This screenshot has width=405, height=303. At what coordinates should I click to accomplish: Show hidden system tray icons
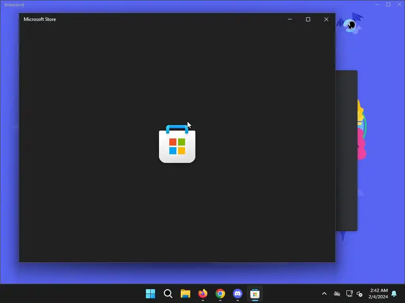[x=324, y=294]
